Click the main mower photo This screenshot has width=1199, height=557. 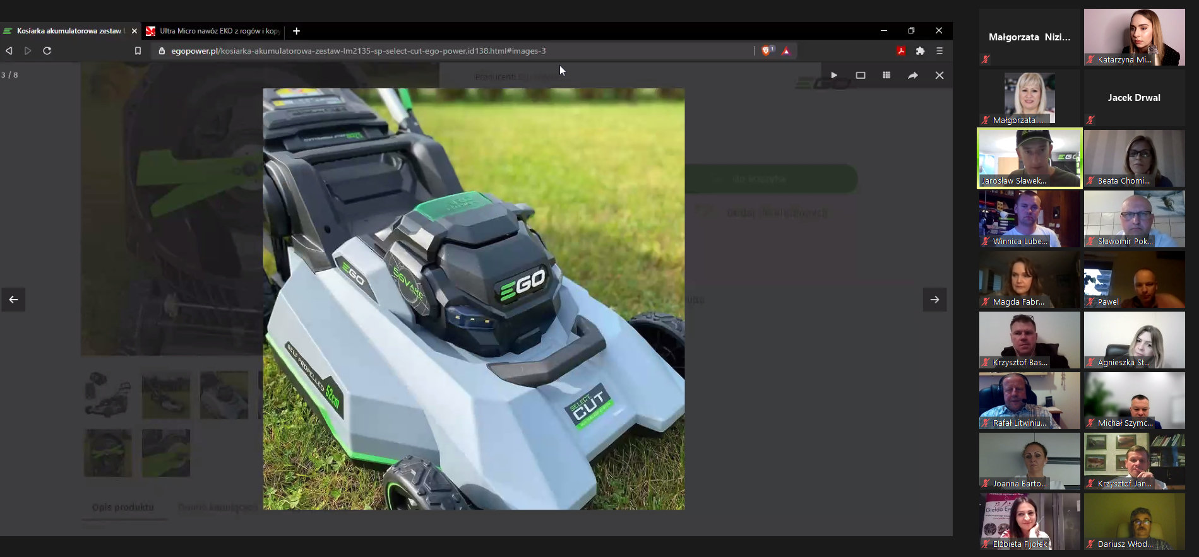(x=474, y=298)
